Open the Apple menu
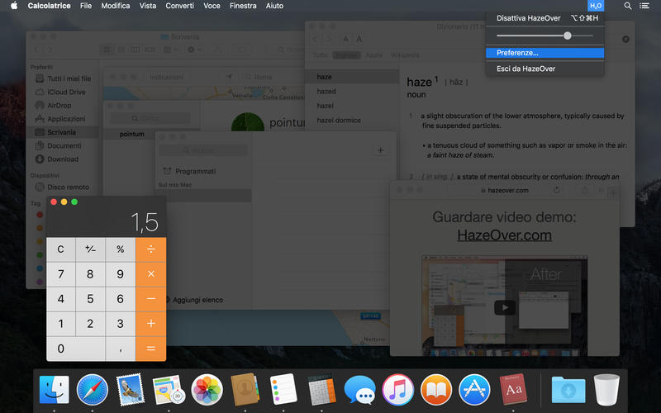Image resolution: width=661 pixels, height=413 pixels. [14, 6]
